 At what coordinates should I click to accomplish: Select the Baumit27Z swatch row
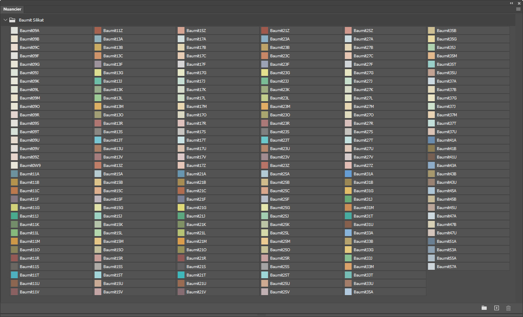click(x=385, y=165)
